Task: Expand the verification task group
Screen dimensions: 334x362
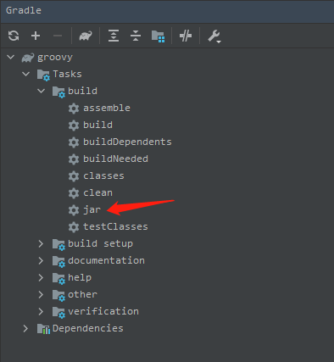Action: tap(41, 312)
